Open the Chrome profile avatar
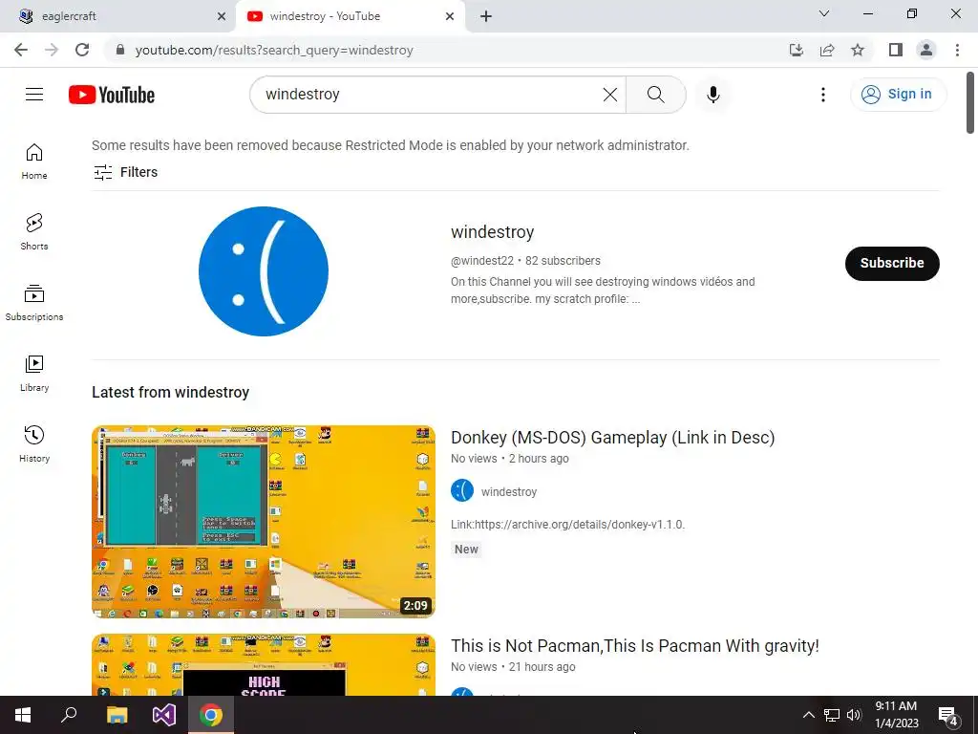 click(926, 50)
